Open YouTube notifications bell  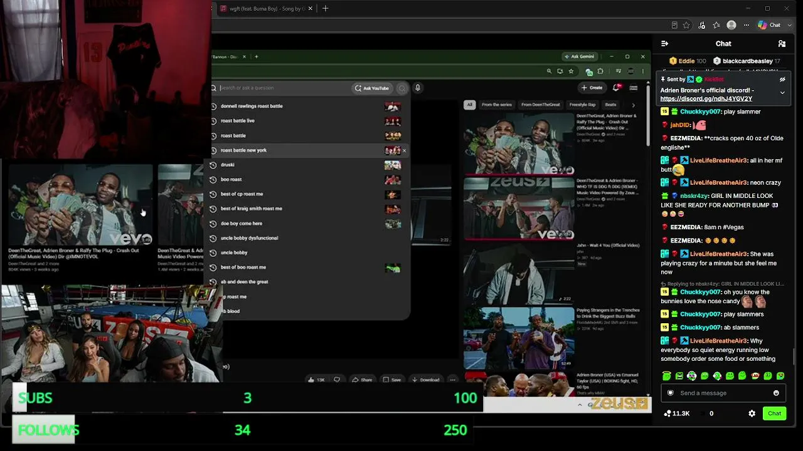(618, 88)
